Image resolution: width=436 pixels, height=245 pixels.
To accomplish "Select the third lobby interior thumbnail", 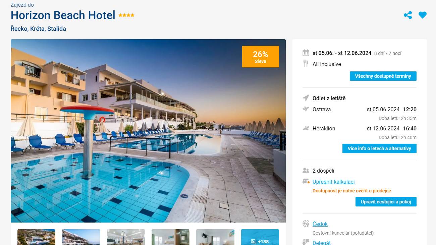I will pyautogui.click(x=126, y=237).
